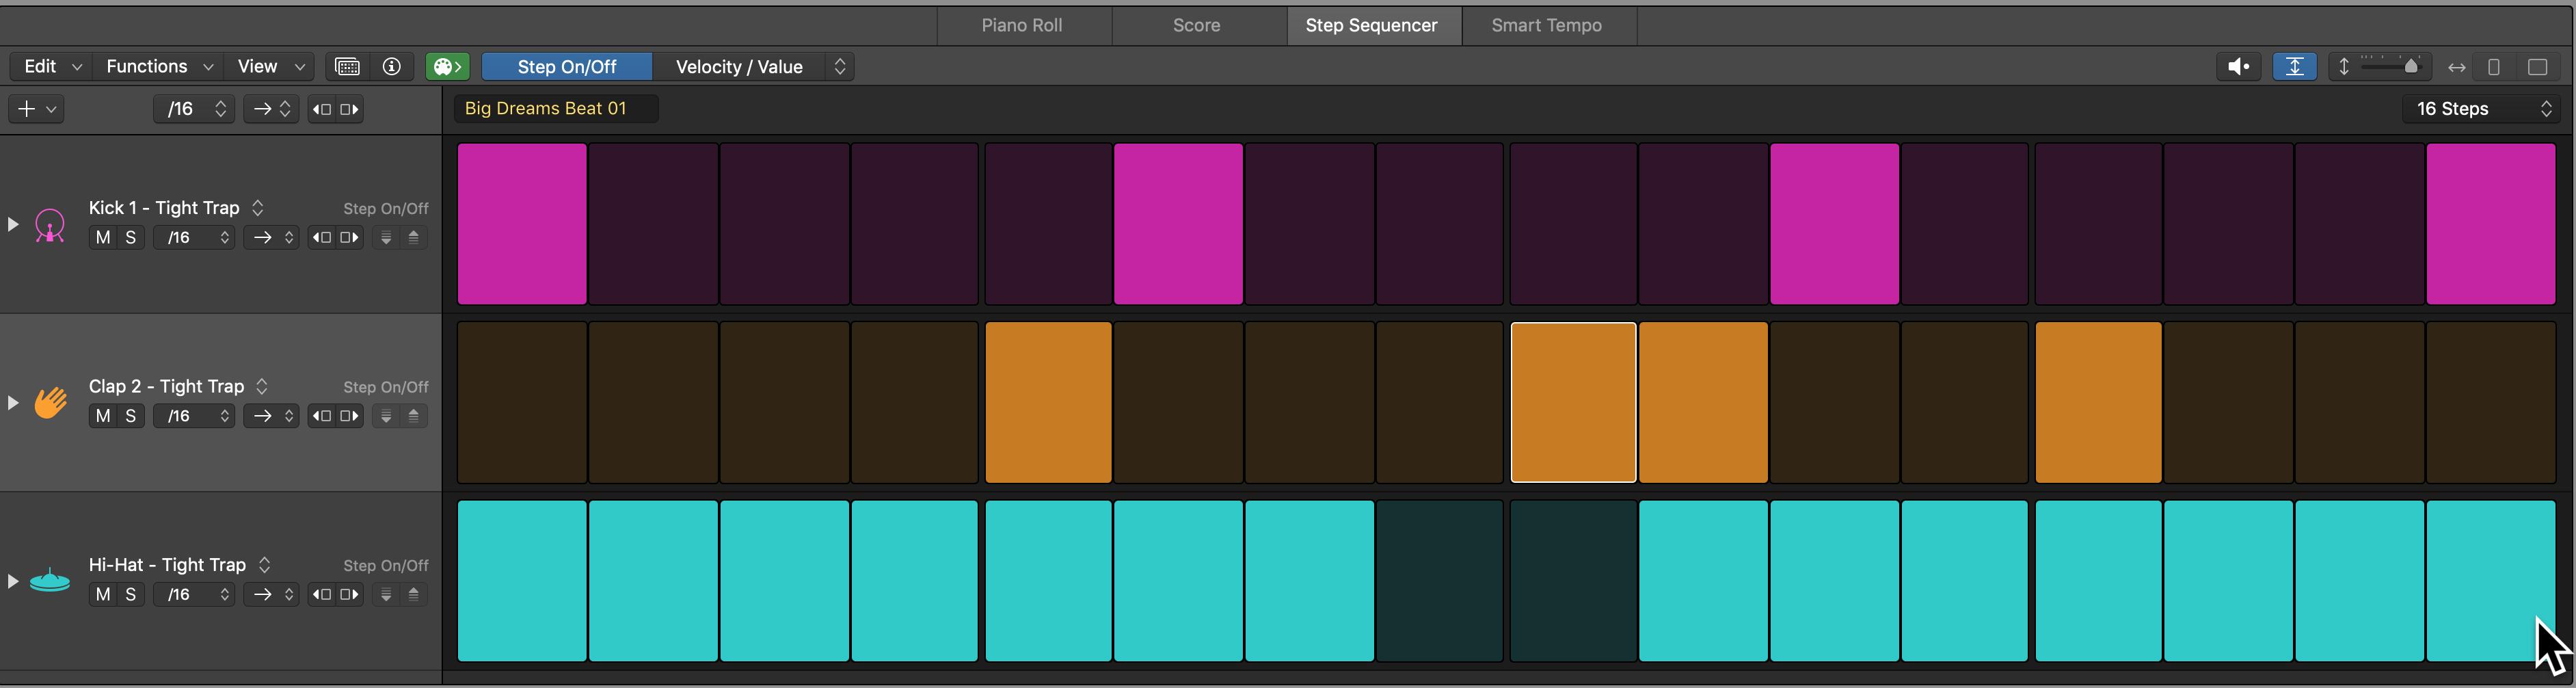Decrease value for Clap 2 row
This screenshot has height=688, width=2576.
click(x=386, y=416)
